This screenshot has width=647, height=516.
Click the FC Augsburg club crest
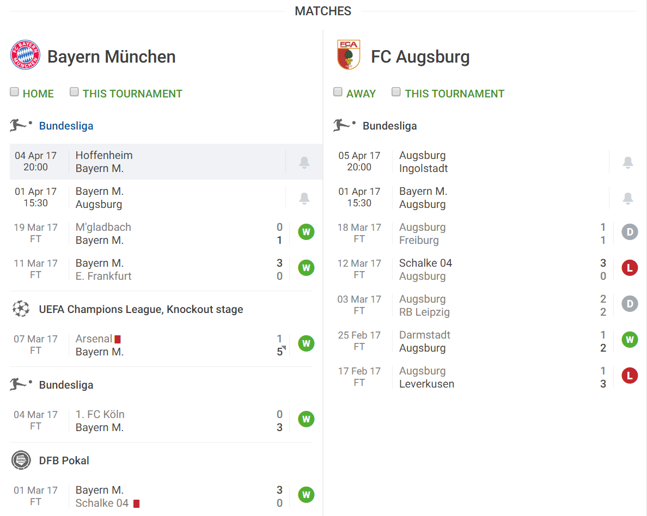349,55
